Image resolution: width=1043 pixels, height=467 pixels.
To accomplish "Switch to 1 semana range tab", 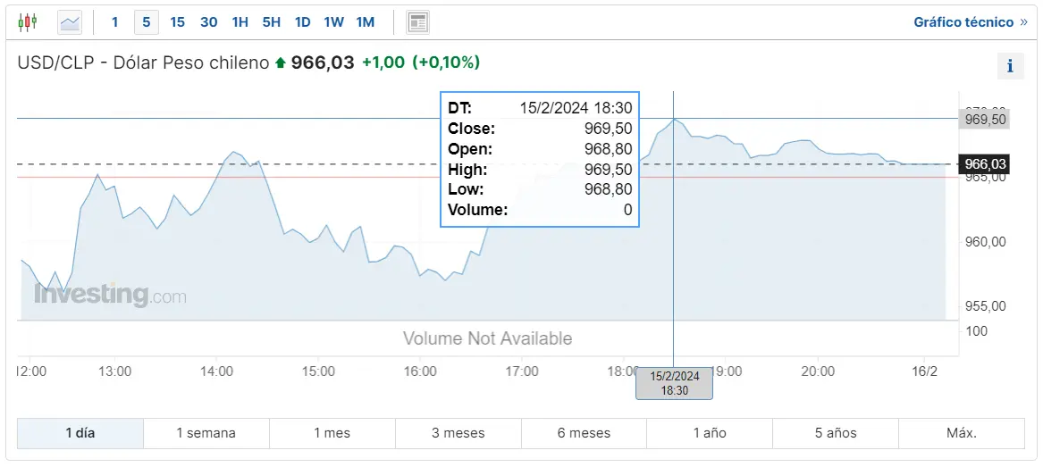I will click(x=206, y=433).
